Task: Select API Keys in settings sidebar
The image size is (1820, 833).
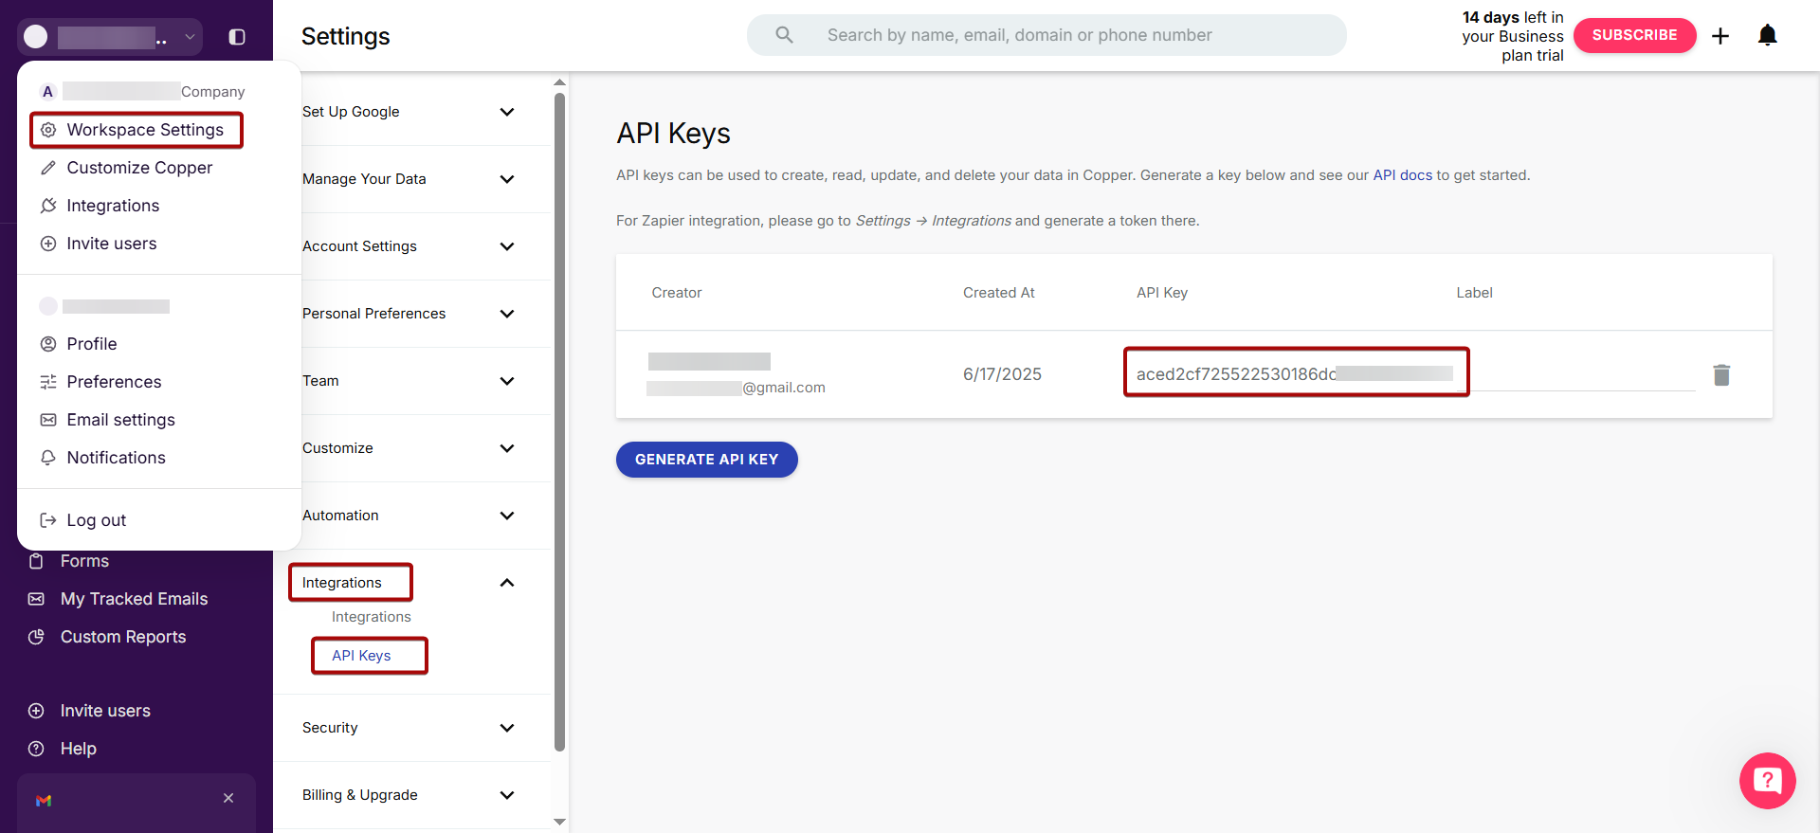Action: 361,656
